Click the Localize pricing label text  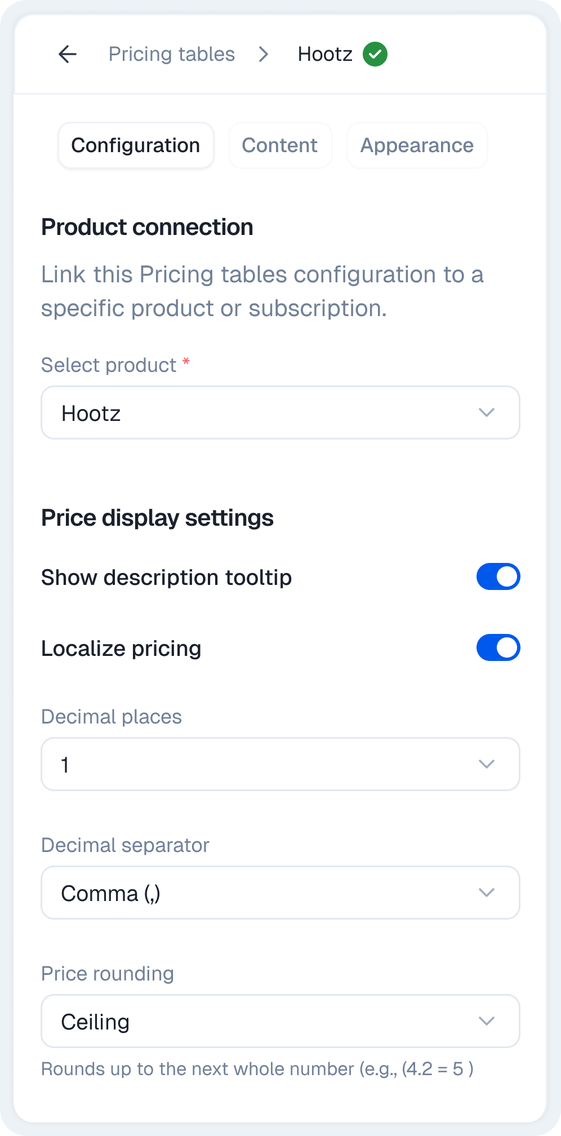(x=121, y=649)
